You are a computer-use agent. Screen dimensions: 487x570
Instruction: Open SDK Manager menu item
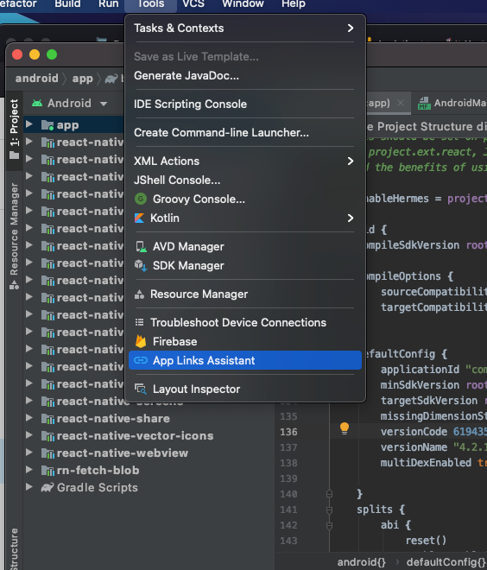[245, 265]
